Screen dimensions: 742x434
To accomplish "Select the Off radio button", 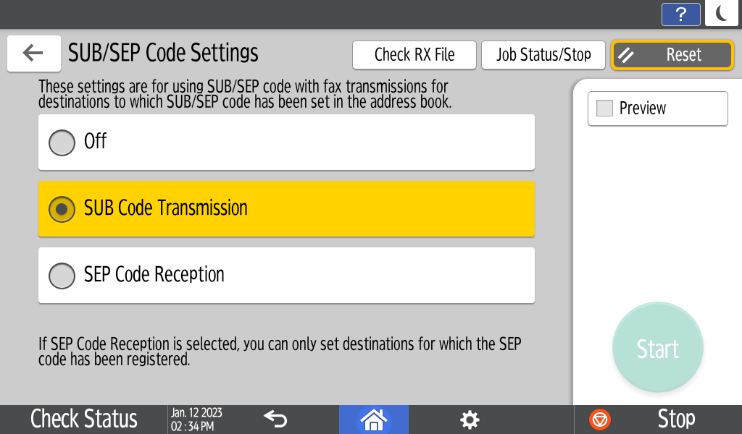I will pyautogui.click(x=62, y=142).
